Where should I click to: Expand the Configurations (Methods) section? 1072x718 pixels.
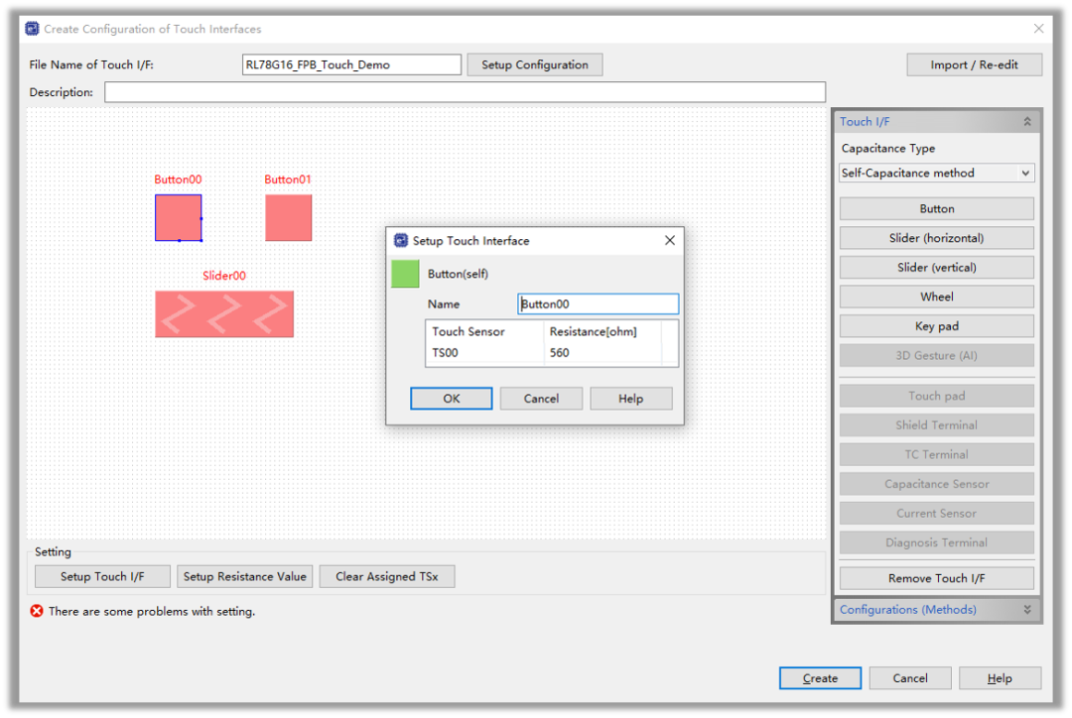tap(1026, 610)
